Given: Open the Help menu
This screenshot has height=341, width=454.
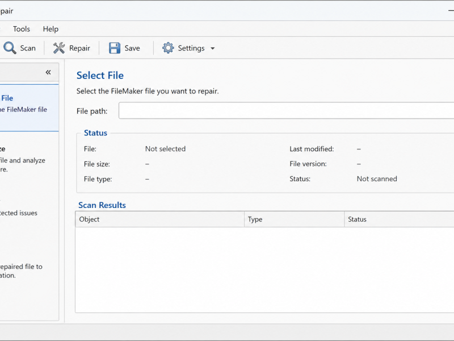Looking at the screenshot, I should coord(51,29).
